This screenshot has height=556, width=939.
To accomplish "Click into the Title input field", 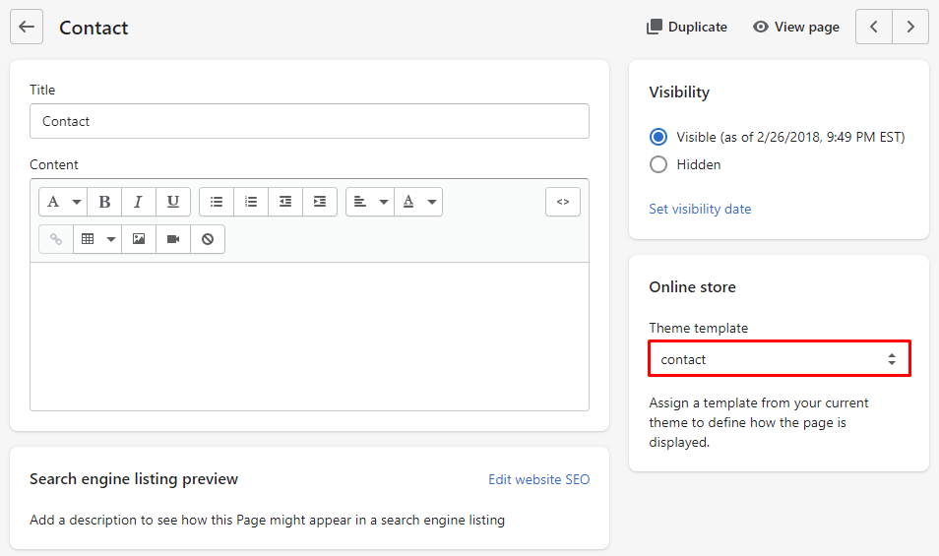I will tap(309, 121).
